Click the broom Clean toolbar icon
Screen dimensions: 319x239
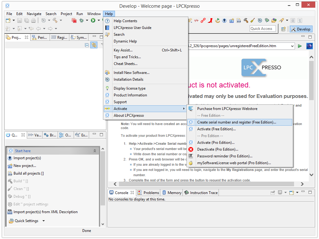coord(253,20)
